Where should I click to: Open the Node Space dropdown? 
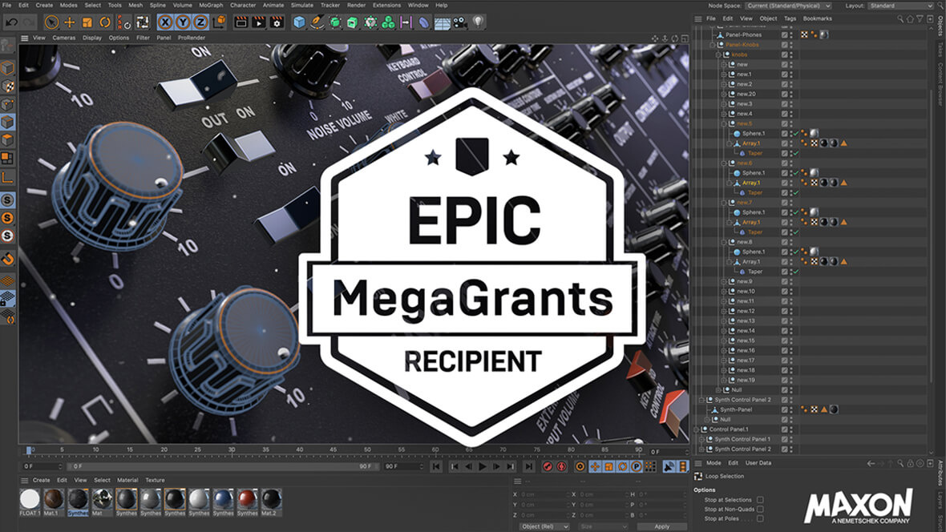tap(788, 6)
